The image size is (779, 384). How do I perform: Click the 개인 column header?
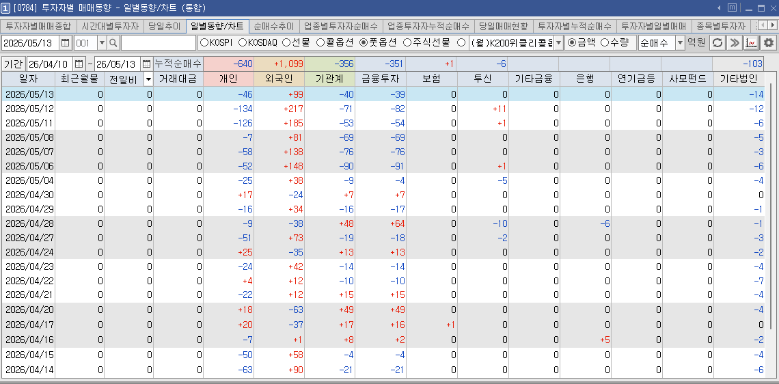228,79
